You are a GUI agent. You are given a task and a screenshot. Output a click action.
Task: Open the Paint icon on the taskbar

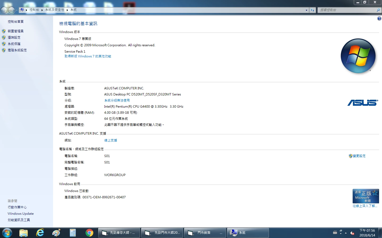[57, 233]
